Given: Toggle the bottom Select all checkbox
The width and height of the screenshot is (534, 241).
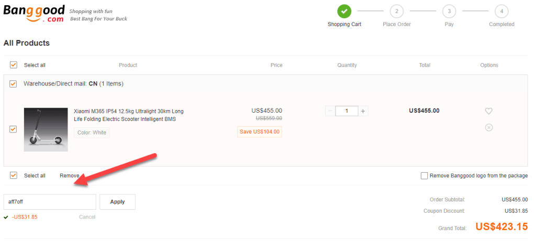Looking at the screenshot, I should pos(13,175).
